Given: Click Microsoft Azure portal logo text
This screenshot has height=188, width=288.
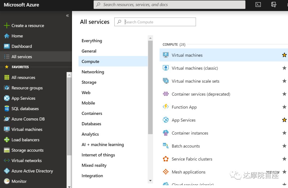Looking at the screenshot, I should 21,5.
